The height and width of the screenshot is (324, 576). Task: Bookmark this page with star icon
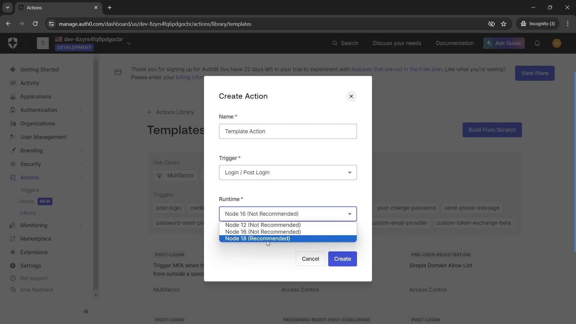click(x=503, y=24)
